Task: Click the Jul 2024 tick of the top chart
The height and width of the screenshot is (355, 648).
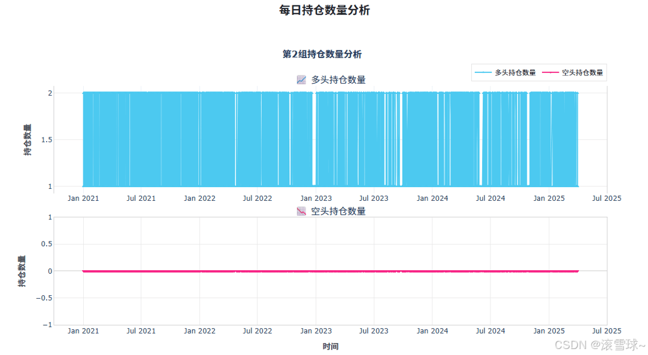Action: tap(490, 198)
